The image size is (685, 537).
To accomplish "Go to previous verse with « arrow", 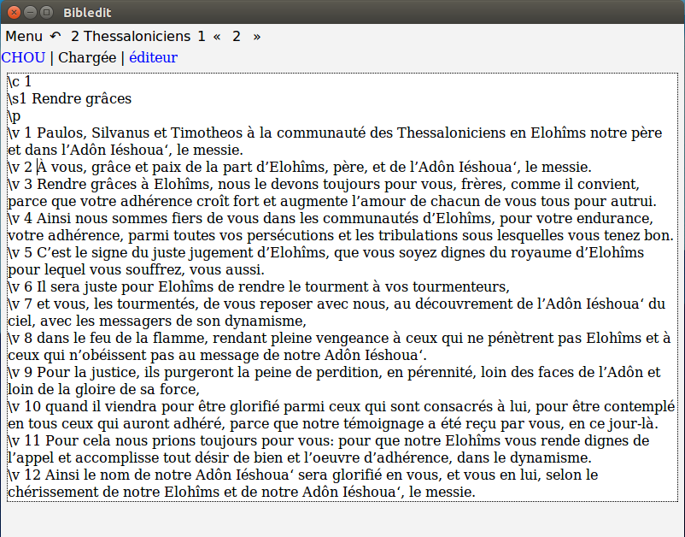I will point(217,37).
